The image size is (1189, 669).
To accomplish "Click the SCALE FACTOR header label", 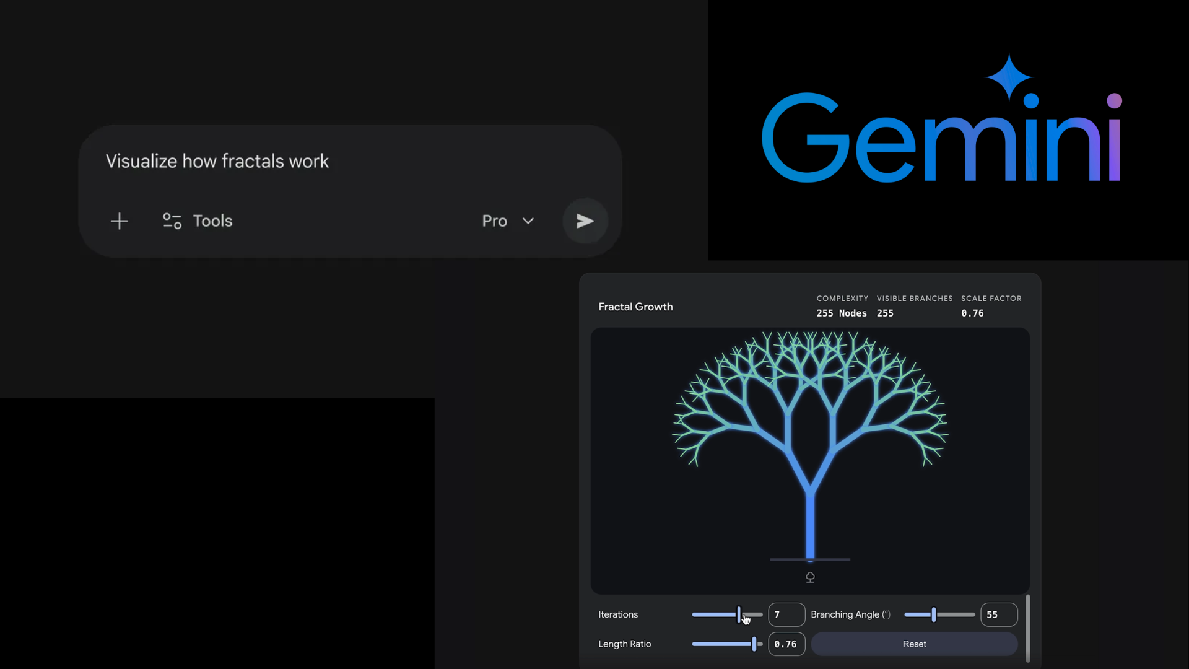I will pos(991,299).
